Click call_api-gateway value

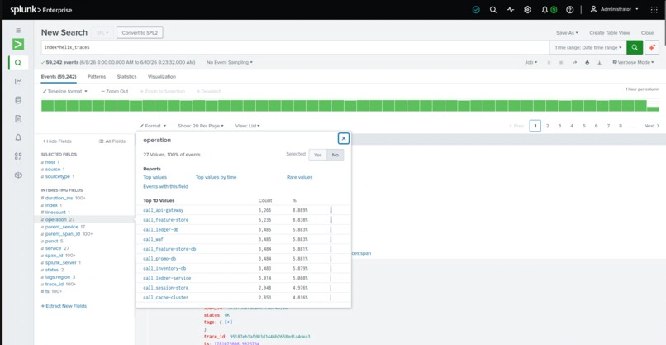tap(164, 211)
